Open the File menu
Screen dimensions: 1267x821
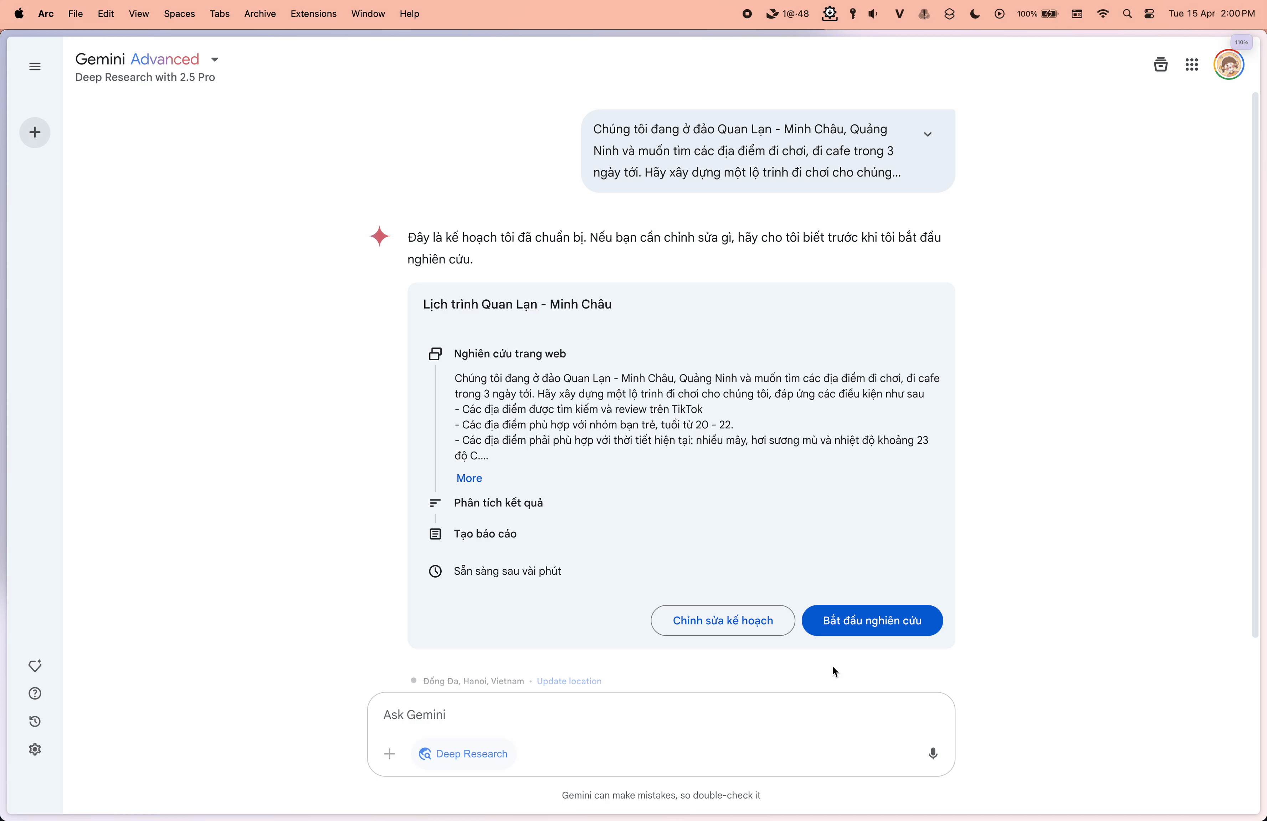[75, 14]
